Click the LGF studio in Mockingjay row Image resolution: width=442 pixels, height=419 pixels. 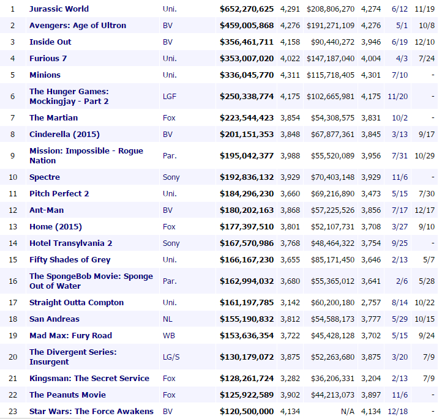(x=170, y=96)
